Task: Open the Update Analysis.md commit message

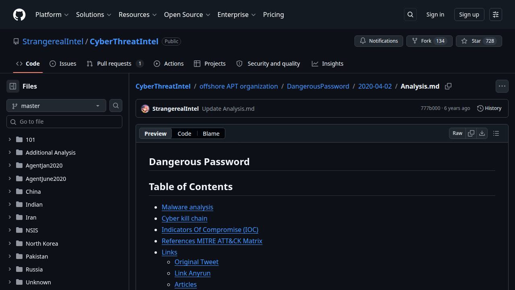Action: coord(228,109)
